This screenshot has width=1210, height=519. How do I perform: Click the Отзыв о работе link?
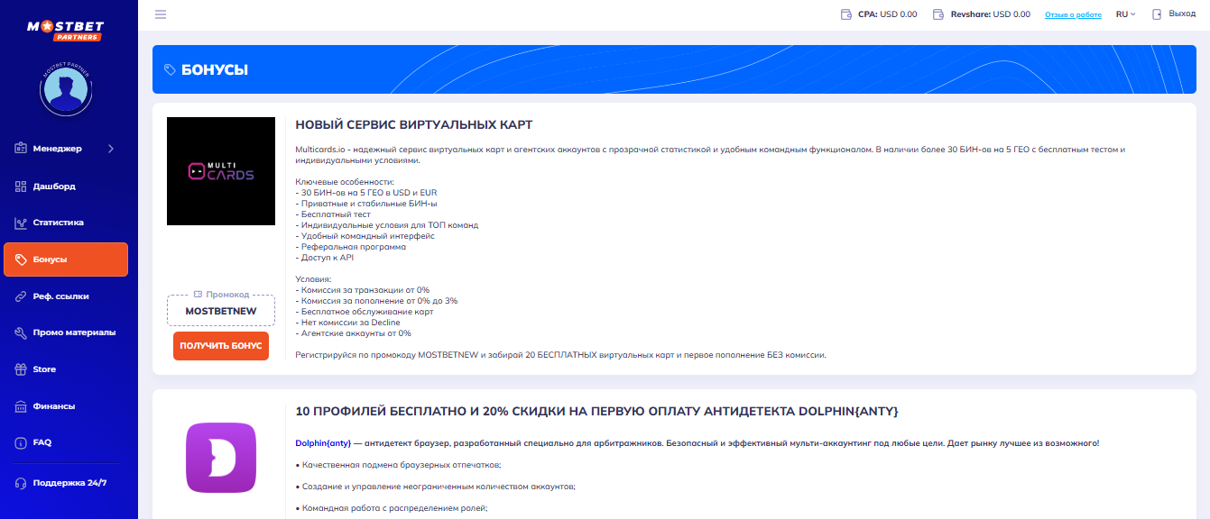coord(1073,15)
